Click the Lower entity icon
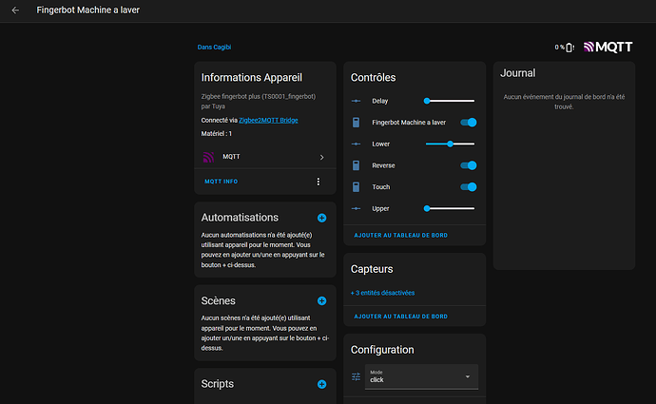 point(356,144)
